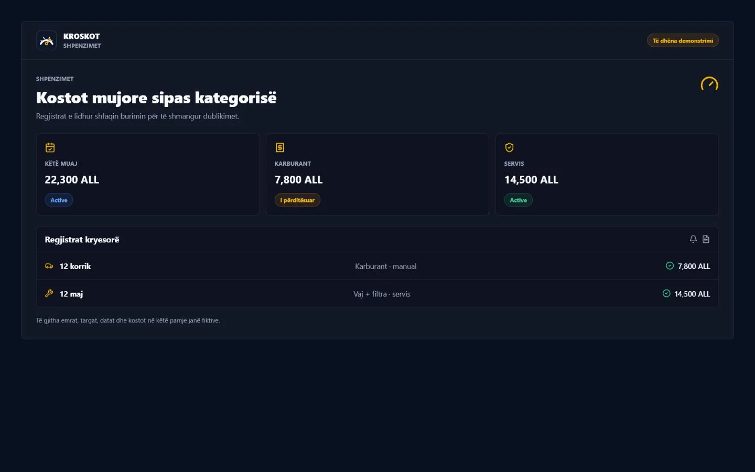Click the I përditësuar badge
This screenshot has height=472, width=755.
tap(297, 200)
